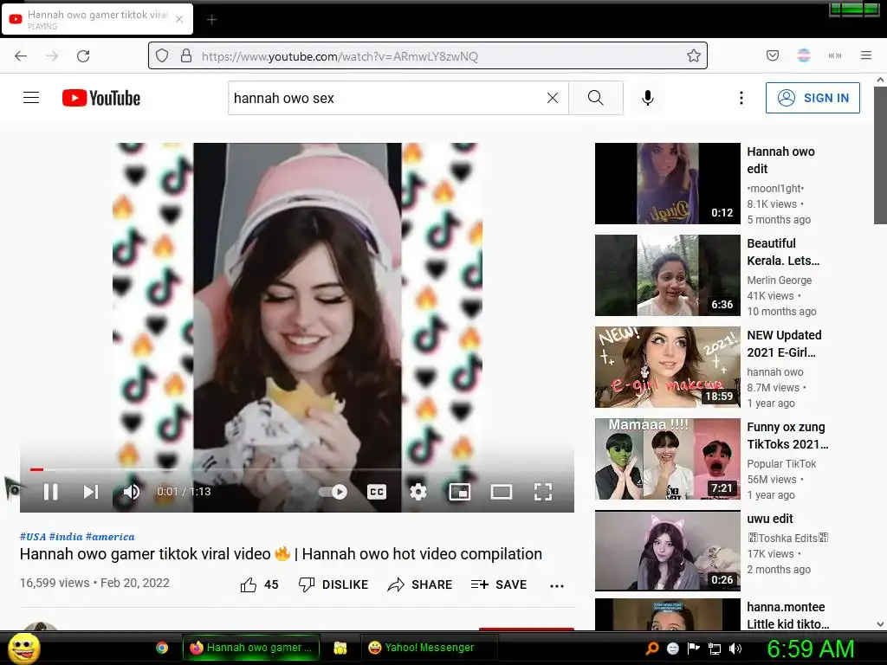The image size is (887, 665).
Task: Open the 'Hannah owo edit' thumbnail
Action: tap(668, 184)
